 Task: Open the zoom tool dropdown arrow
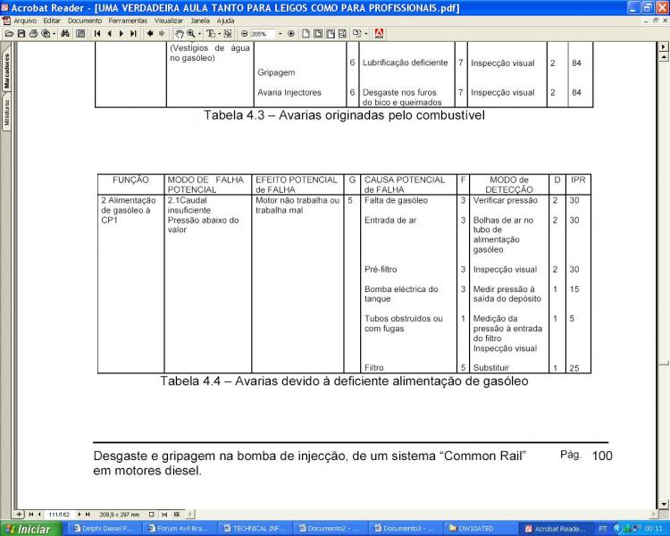tap(199, 34)
